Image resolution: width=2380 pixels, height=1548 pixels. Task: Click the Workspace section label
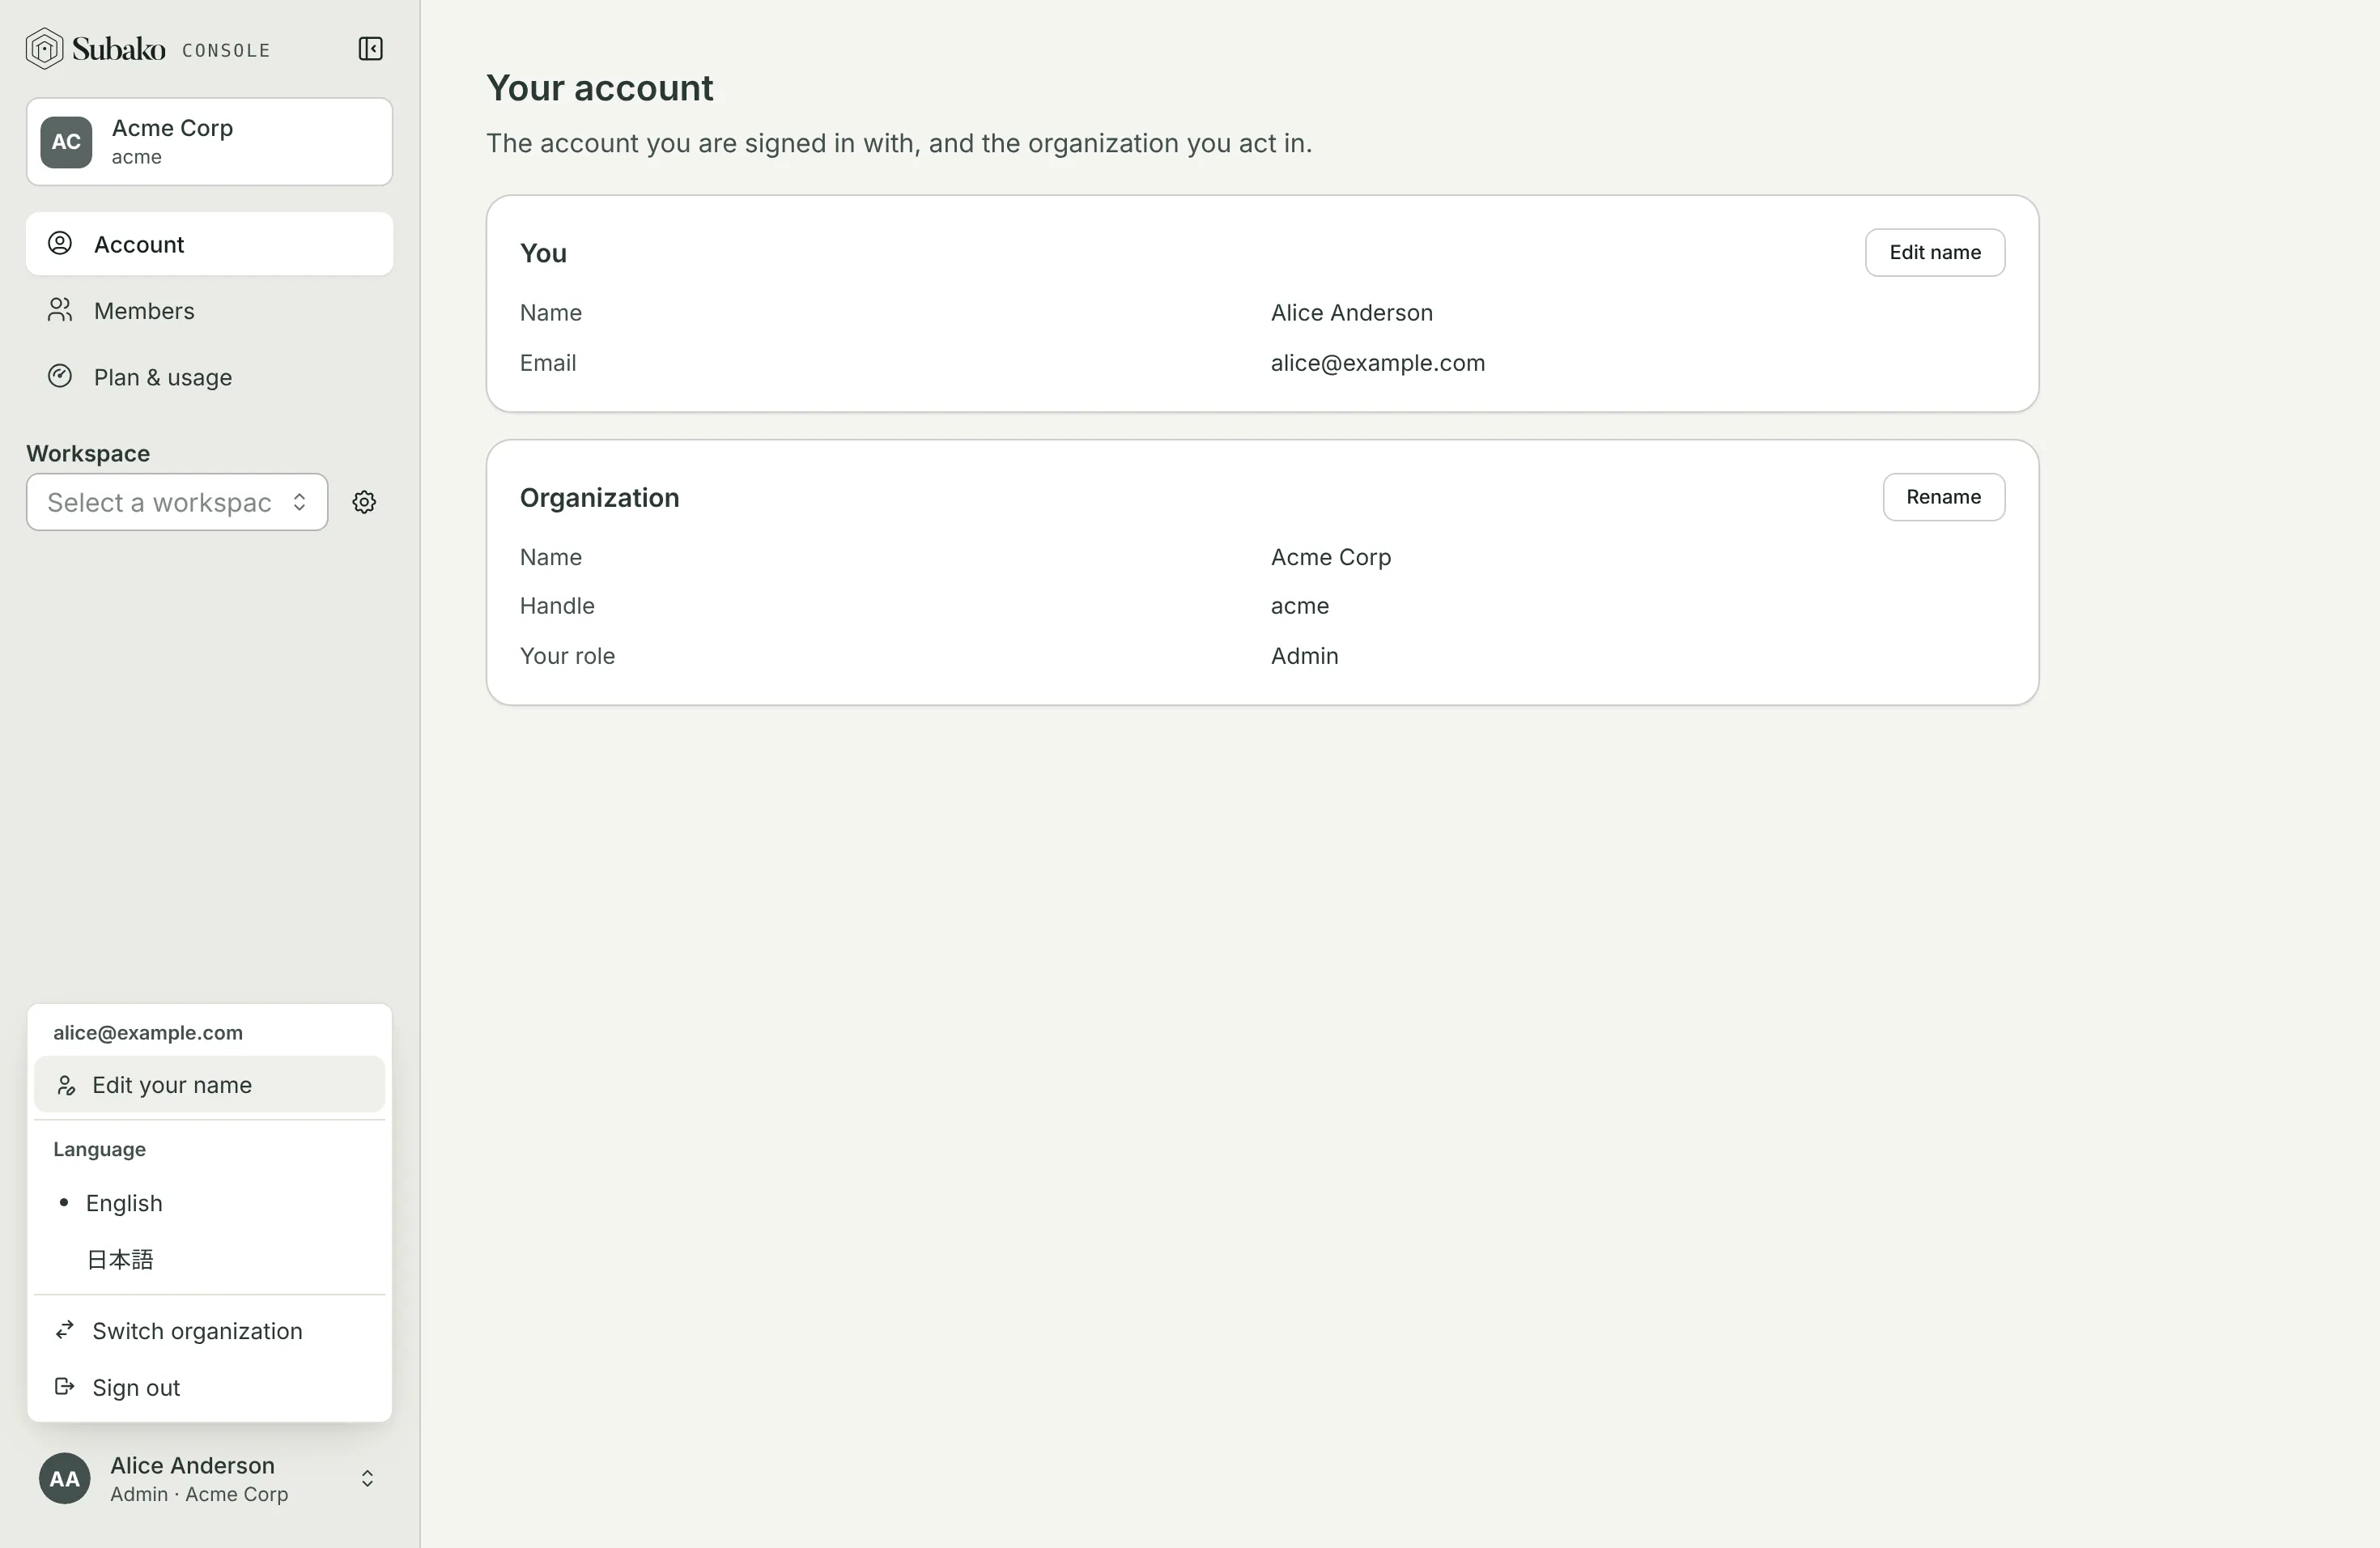tap(88, 453)
